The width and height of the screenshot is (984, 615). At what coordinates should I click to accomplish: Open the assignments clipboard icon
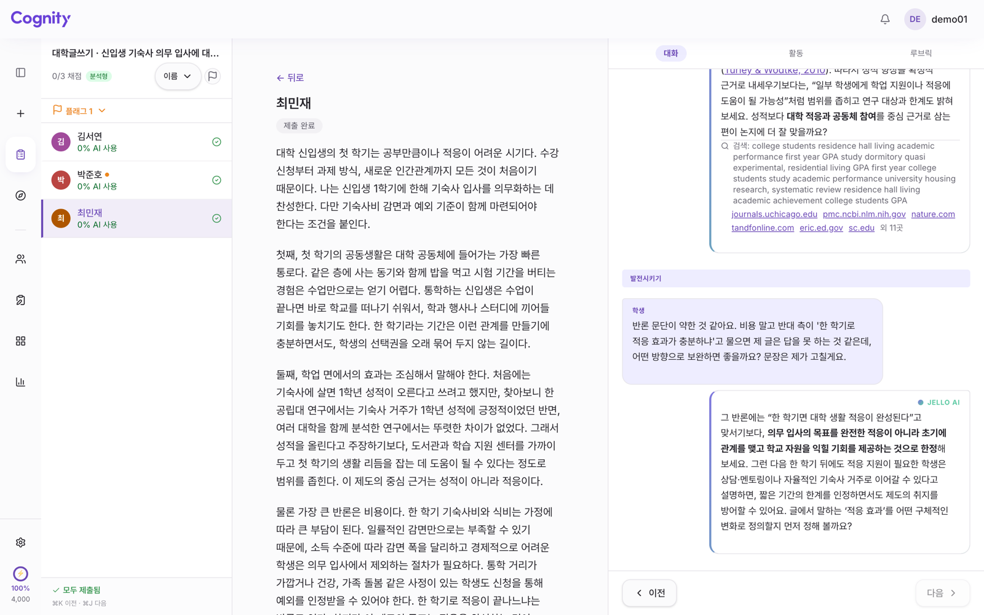coord(20,154)
